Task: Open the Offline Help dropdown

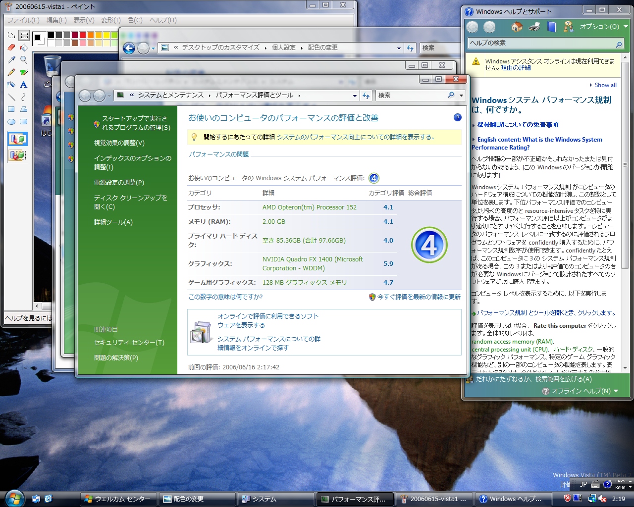Action: [x=581, y=391]
